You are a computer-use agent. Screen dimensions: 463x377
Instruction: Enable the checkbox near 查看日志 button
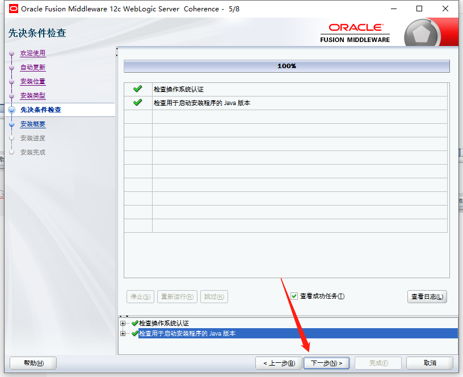[294, 296]
